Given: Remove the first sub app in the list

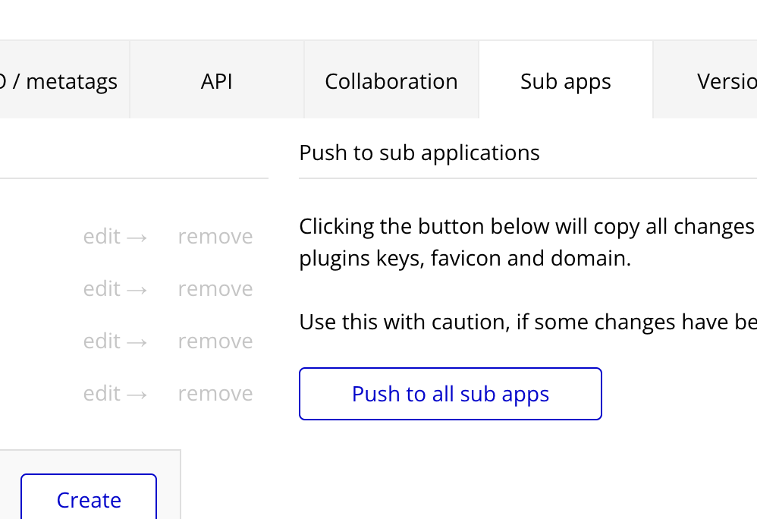Looking at the screenshot, I should coord(215,237).
